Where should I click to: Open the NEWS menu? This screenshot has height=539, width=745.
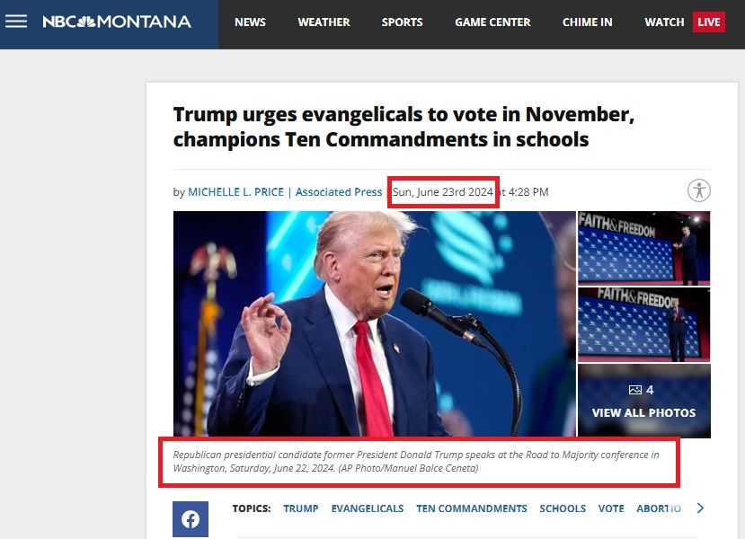250,22
